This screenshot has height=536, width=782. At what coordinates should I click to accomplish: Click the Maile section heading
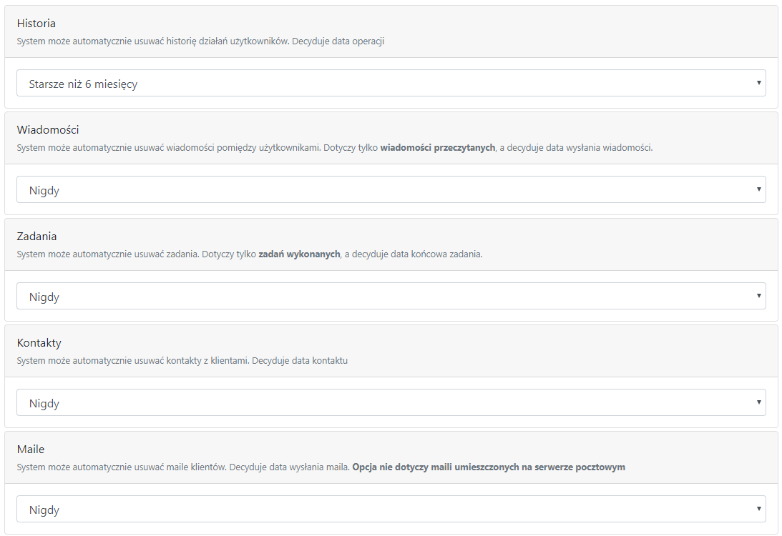[31, 450]
